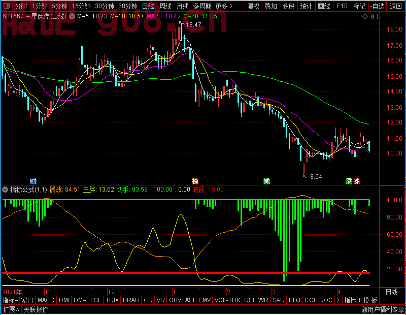This screenshot has width=406, height=315.
Task: Click the red 涨 marker
Action: tap(357, 181)
